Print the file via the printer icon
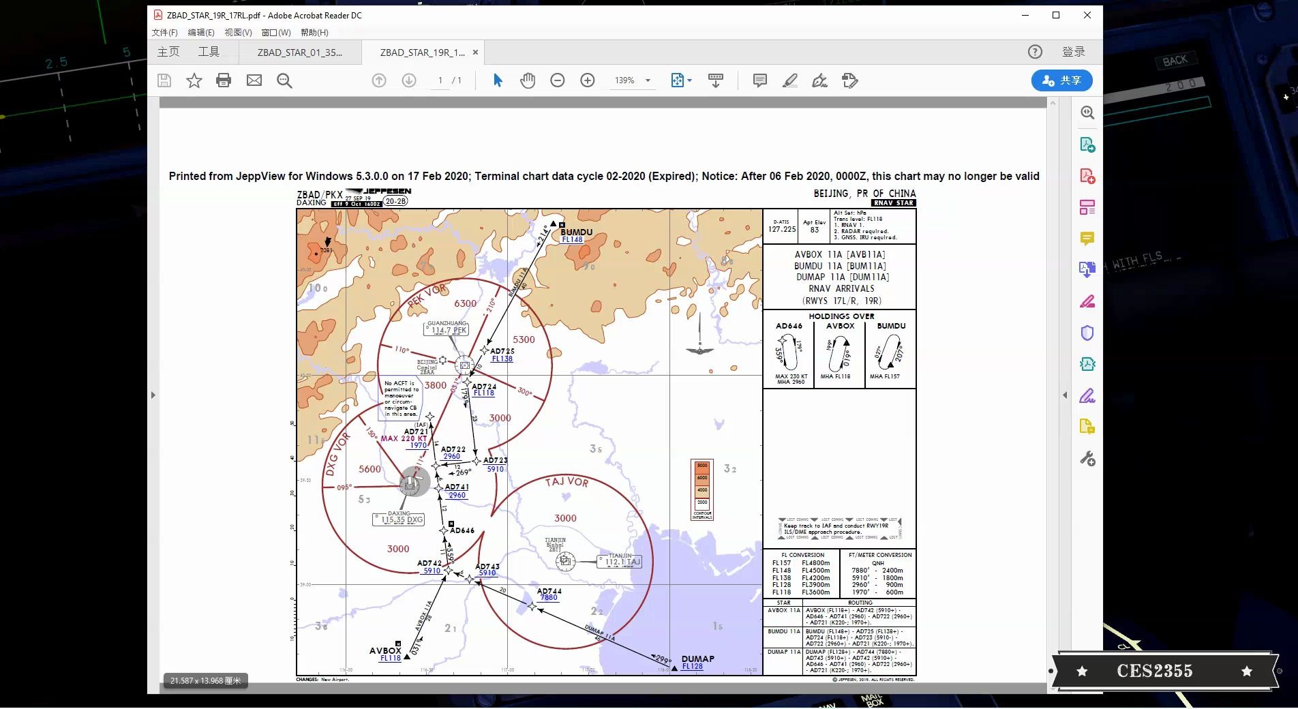Viewport: 1298px width, 709px height. click(x=224, y=80)
